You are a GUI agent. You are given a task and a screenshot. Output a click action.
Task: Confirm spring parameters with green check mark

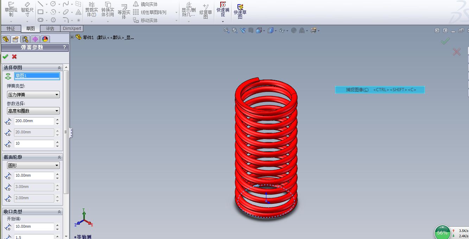click(5, 56)
